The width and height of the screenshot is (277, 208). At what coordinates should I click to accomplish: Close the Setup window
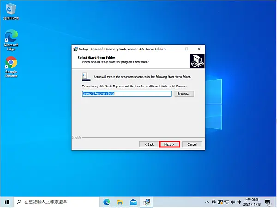click(199, 49)
